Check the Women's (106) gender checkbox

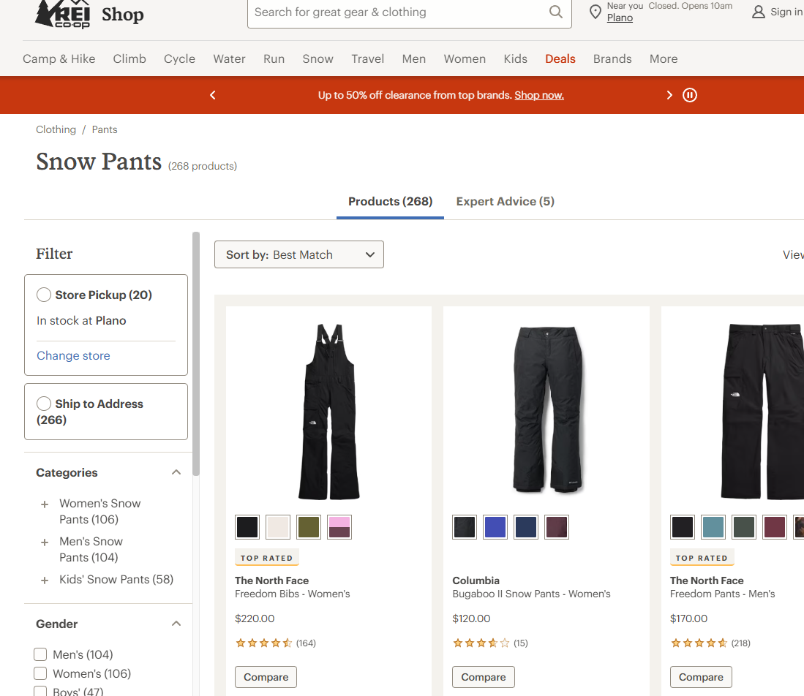[x=40, y=673]
